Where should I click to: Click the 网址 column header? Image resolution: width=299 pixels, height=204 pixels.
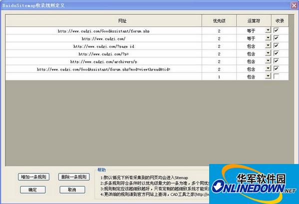(103, 20)
